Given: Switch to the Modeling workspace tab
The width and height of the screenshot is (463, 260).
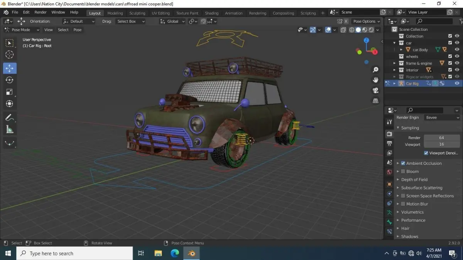Looking at the screenshot, I should tap(115, 13).
